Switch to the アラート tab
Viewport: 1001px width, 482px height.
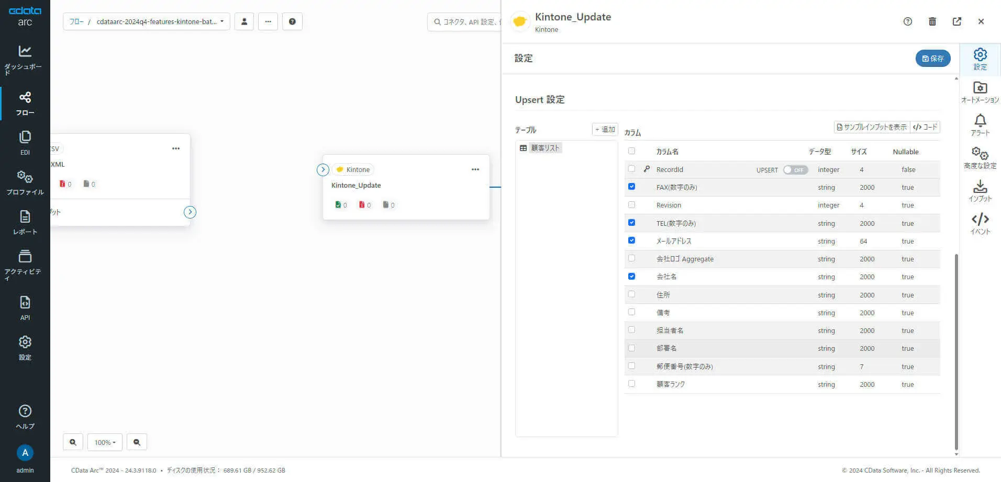980,125
